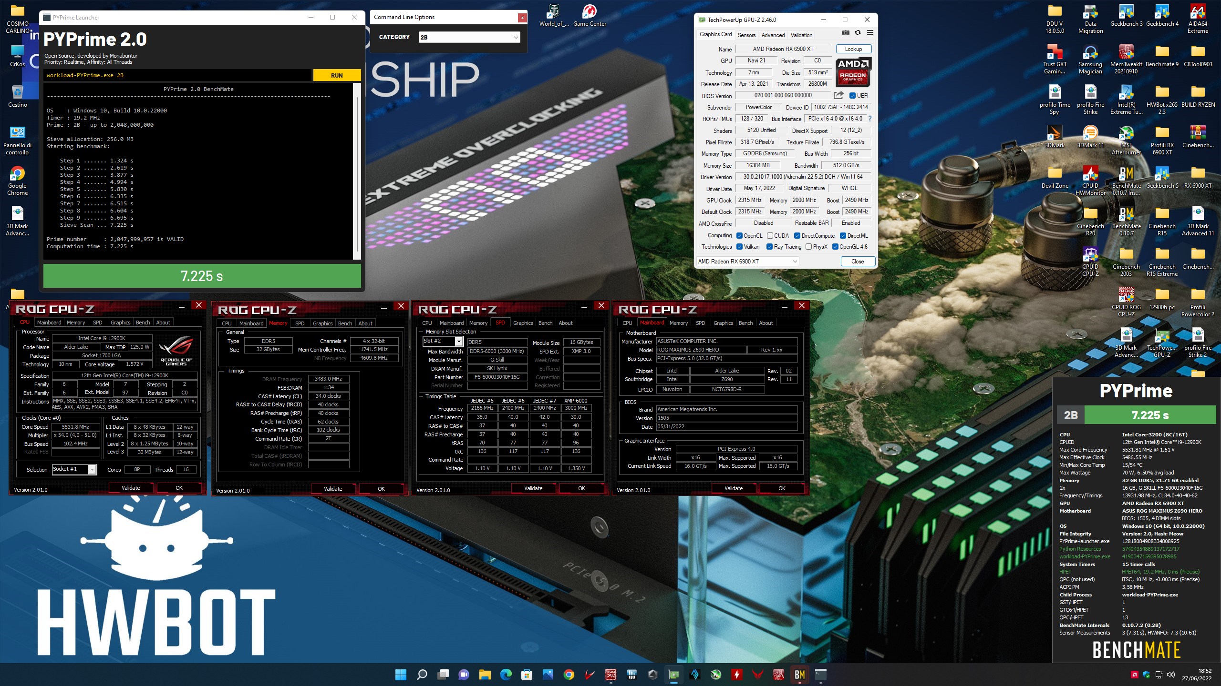Refresh GPU-Z data using refresh icon
Screen dimensions: 1221x686
tap(858, 33)
